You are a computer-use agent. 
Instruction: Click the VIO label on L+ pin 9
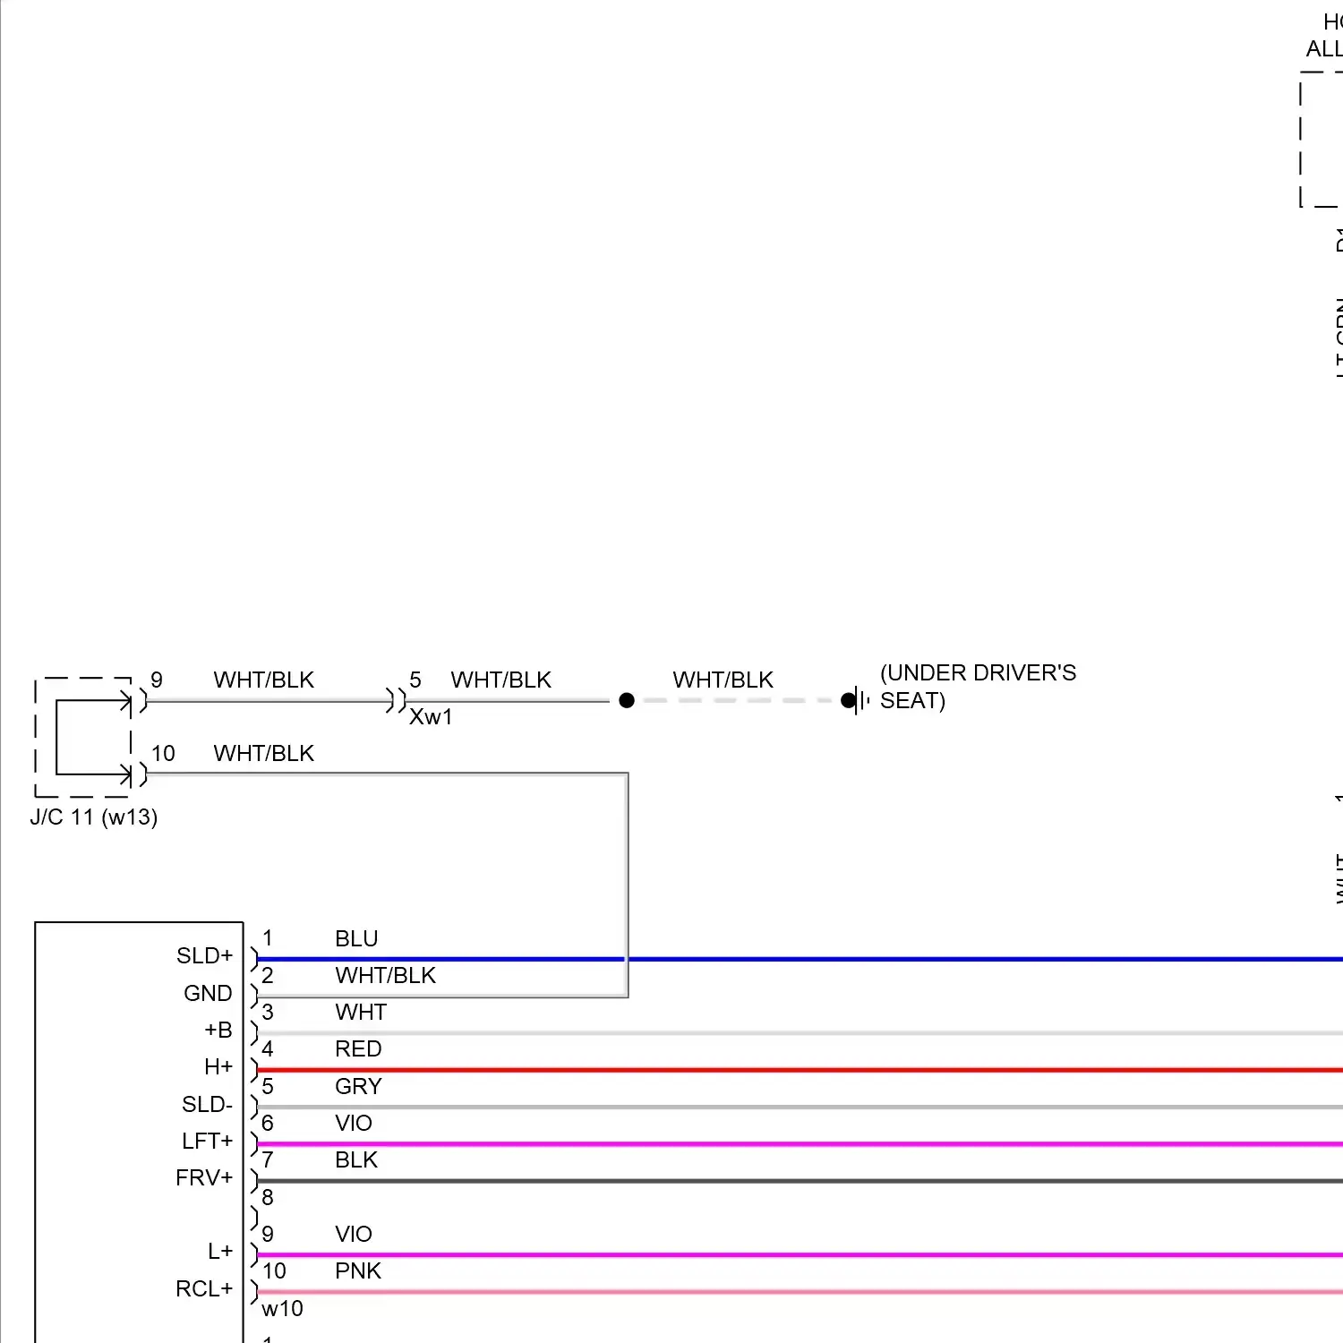354,1234
